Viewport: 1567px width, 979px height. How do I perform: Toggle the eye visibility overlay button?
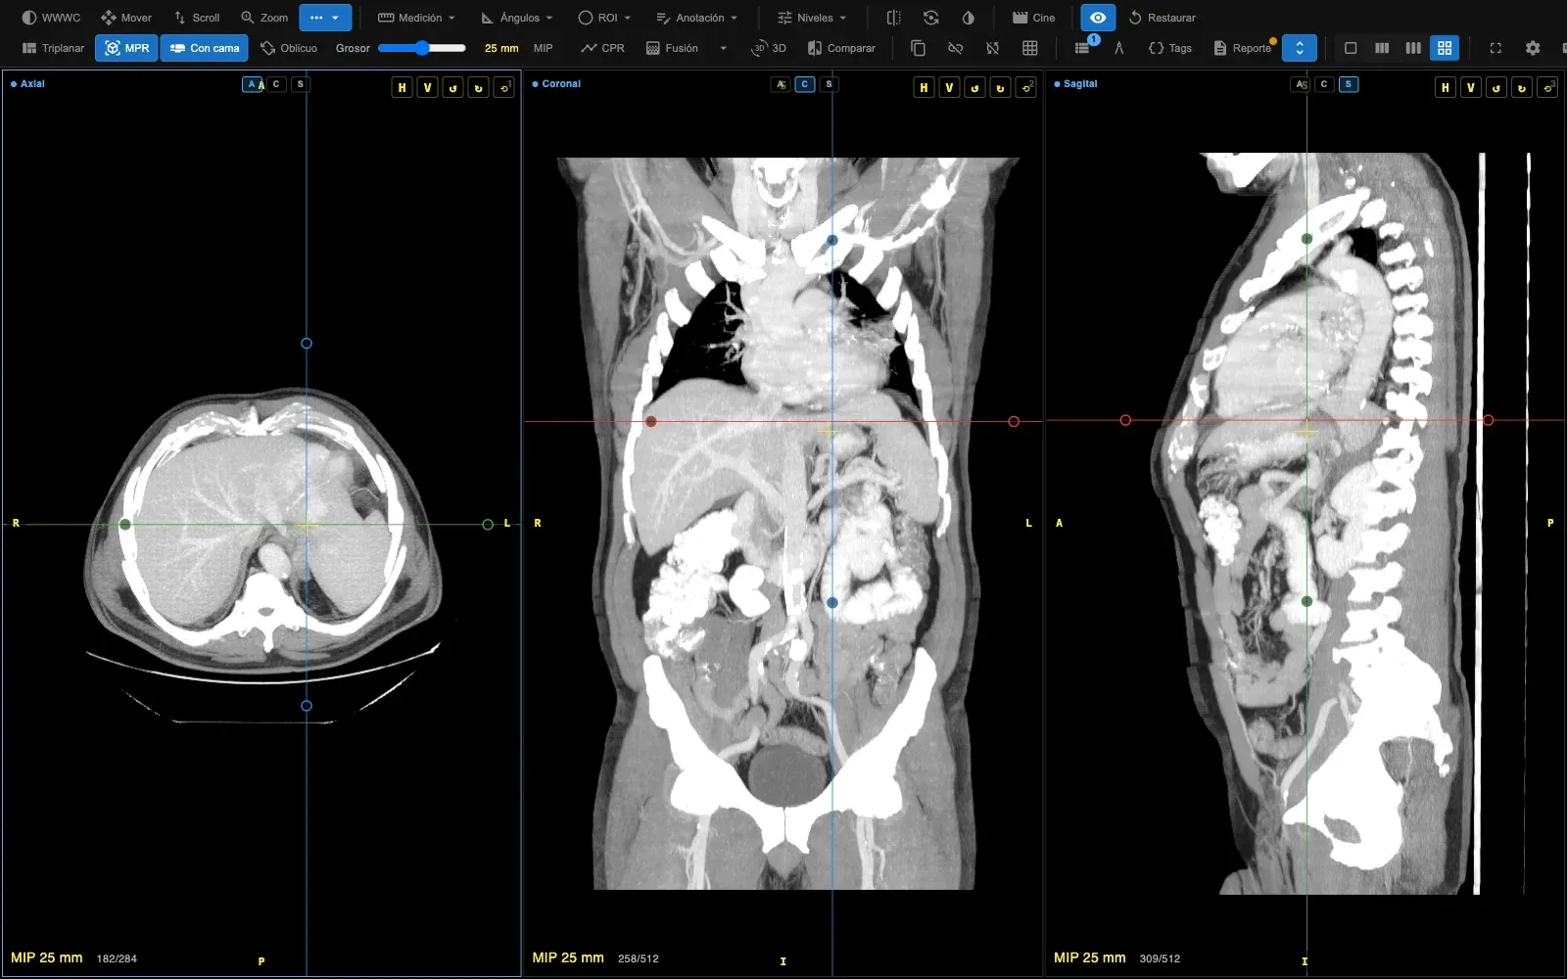(1098, 18)
